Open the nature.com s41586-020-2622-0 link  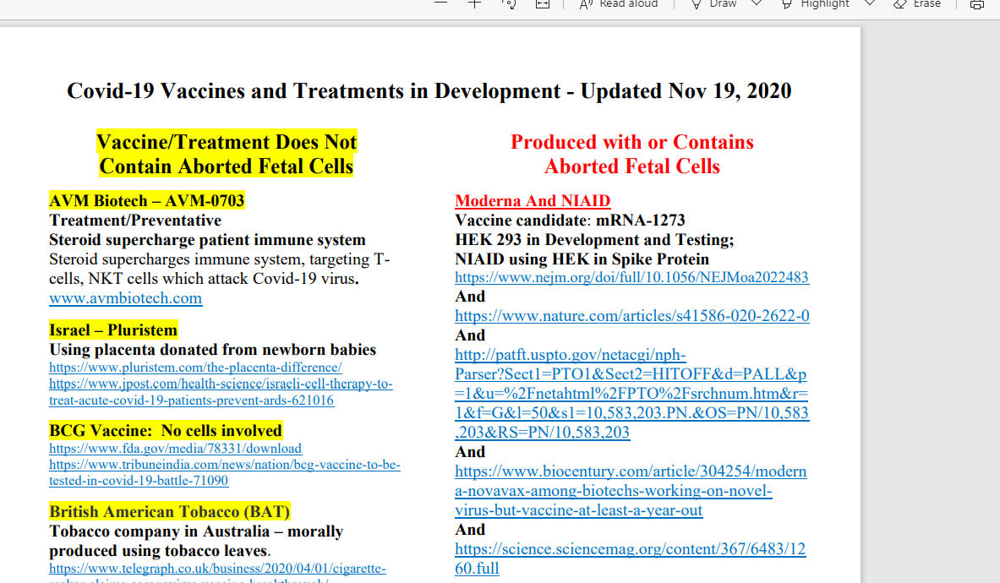pos(632,316)
